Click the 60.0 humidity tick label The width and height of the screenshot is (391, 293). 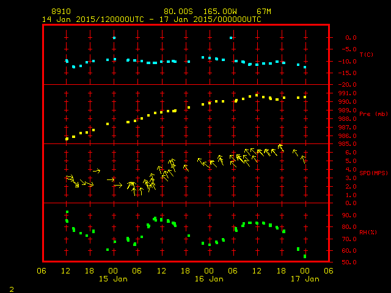coord(349,251)
